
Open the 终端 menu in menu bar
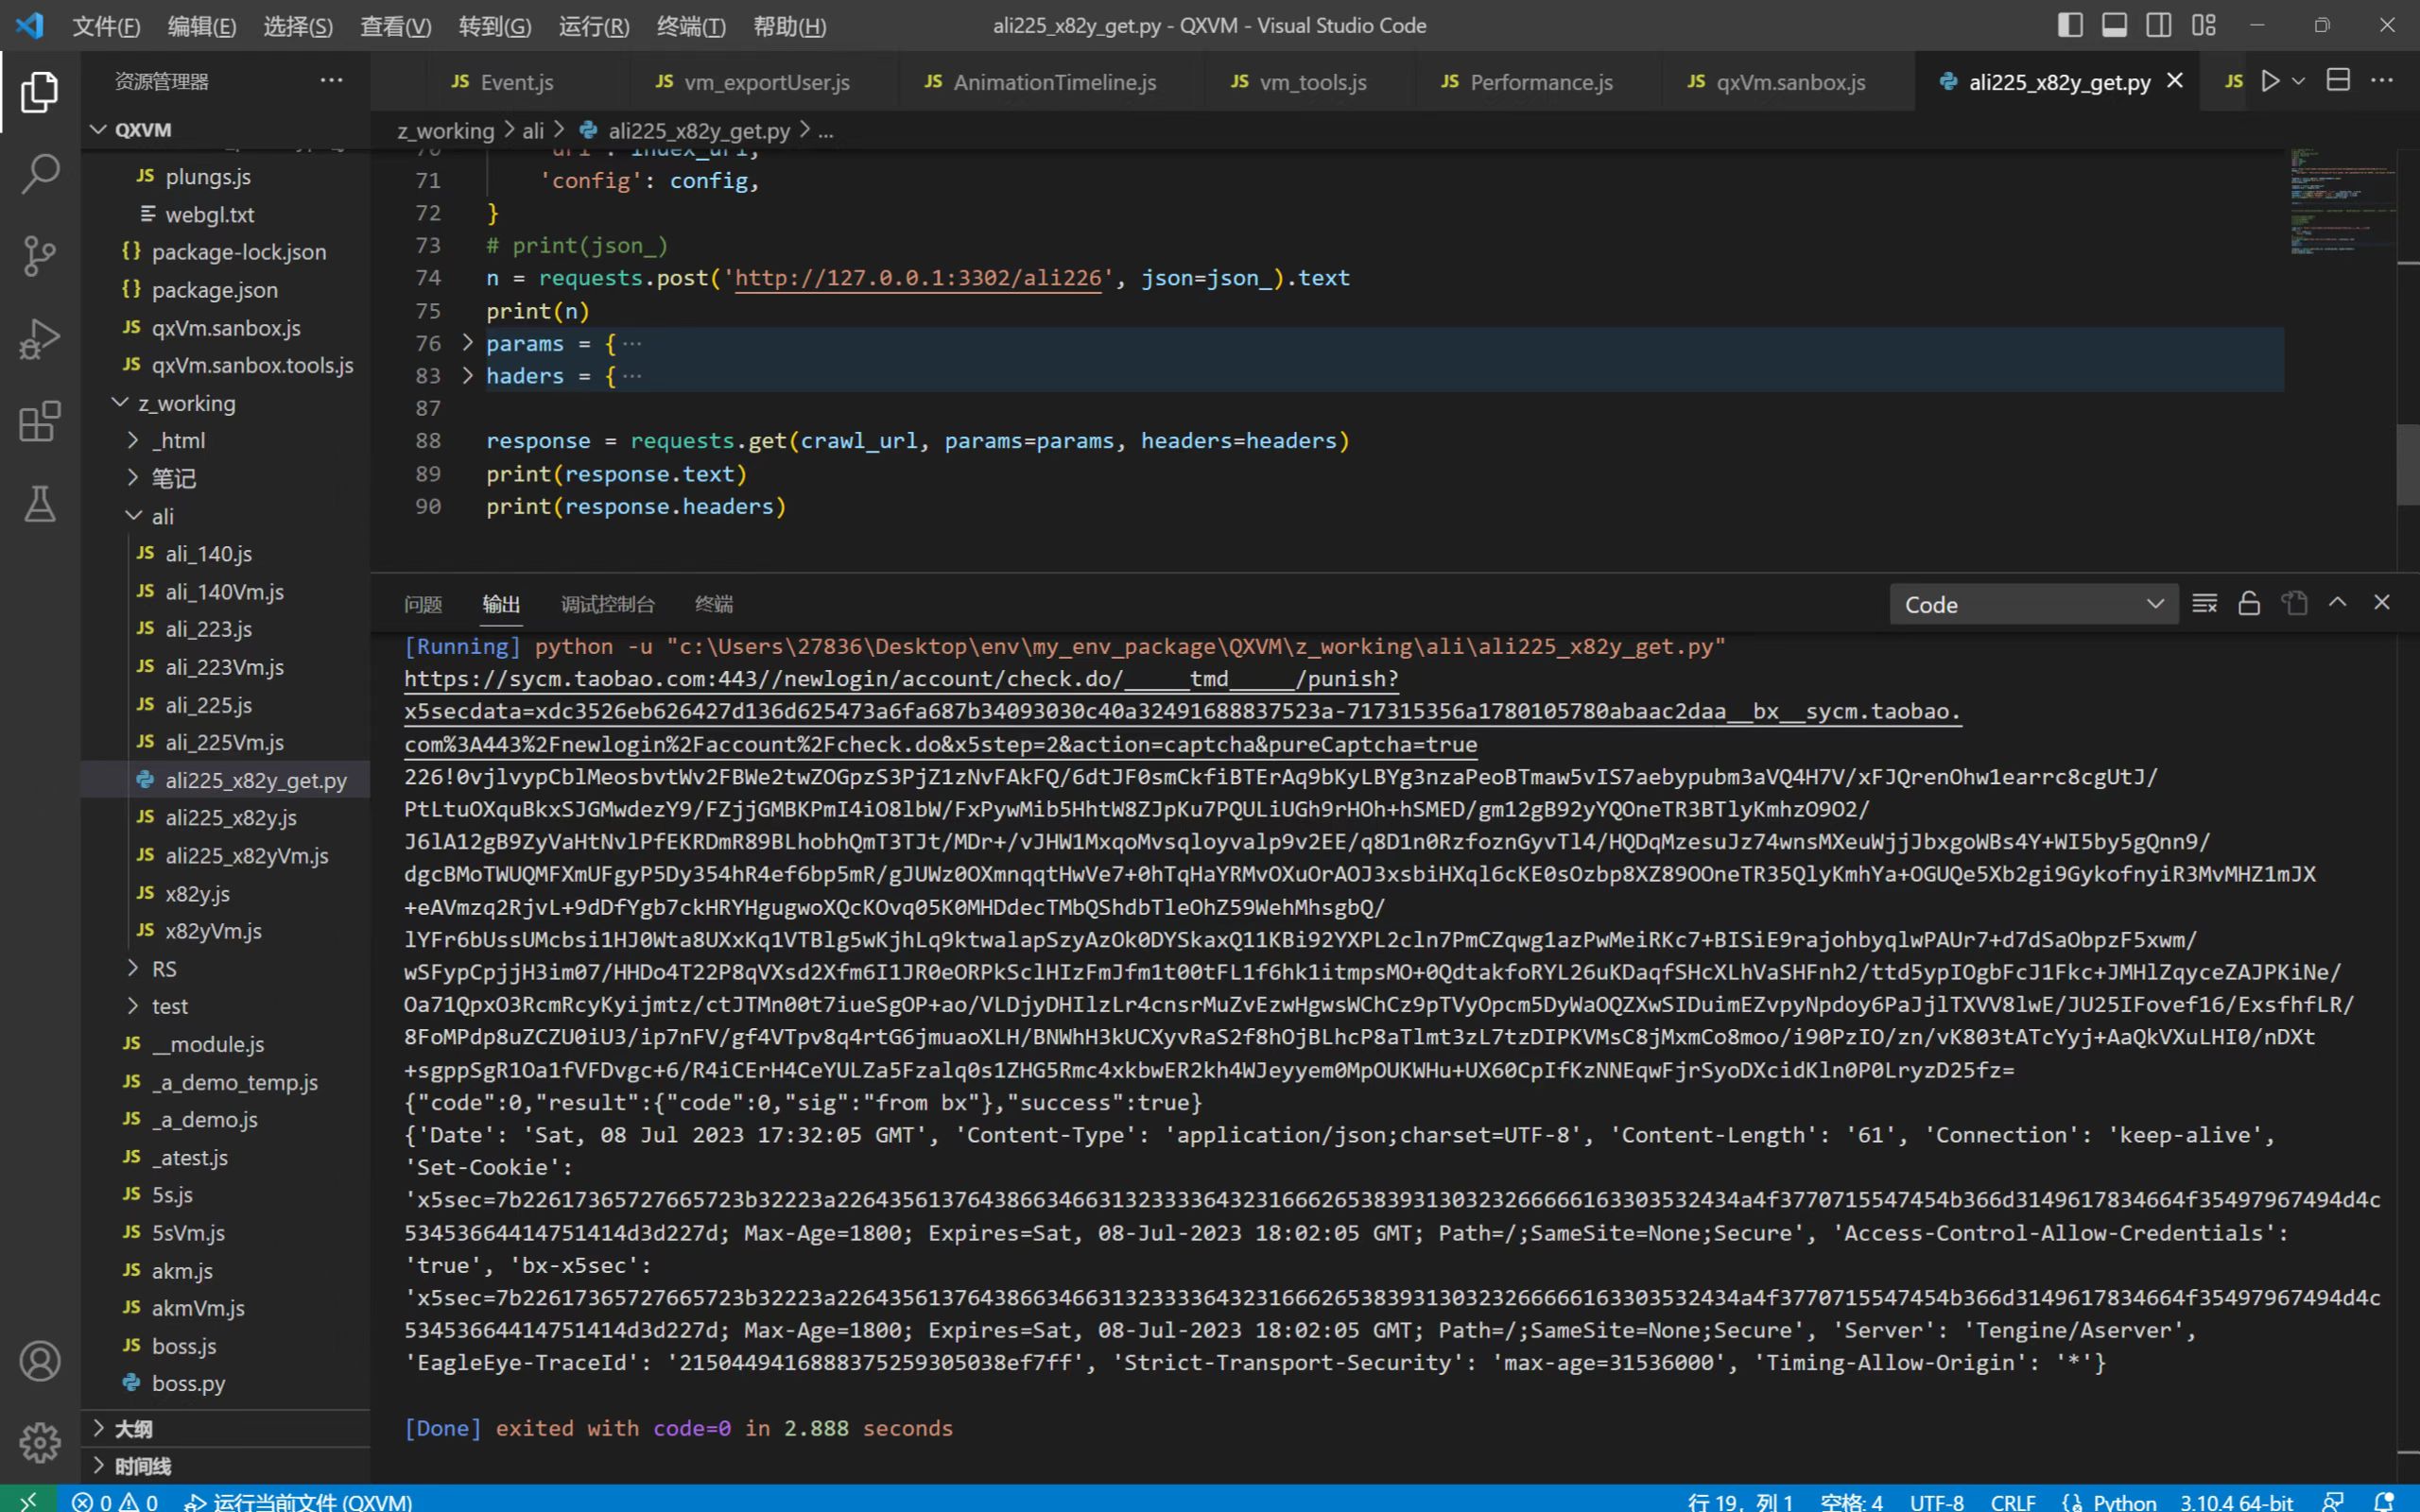pos(690,26)
